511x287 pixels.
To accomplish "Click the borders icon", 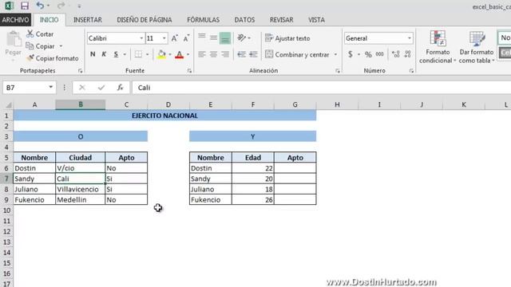I will coord(138,54).
